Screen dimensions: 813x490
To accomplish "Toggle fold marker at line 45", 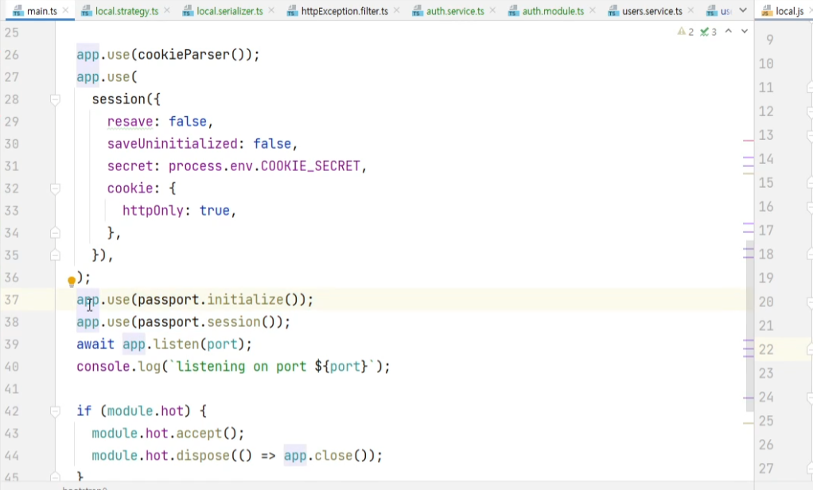I will click(x=55, y=476).
